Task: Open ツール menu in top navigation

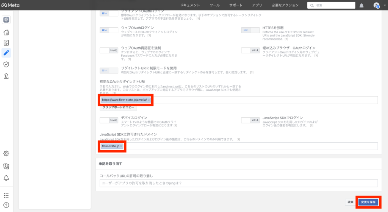Action: click(x=214, y=5)
